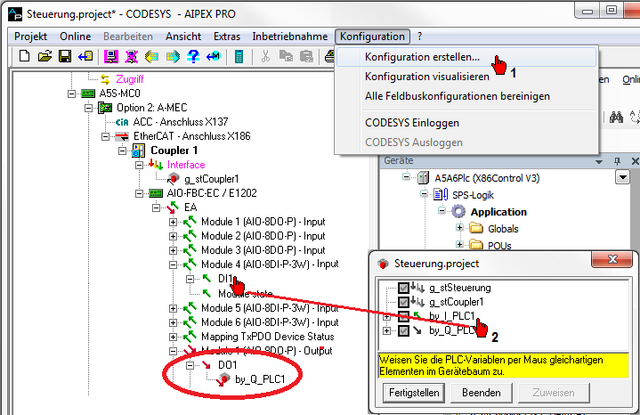Open the ? help menu
640x415 pixels.
point(419,37)
